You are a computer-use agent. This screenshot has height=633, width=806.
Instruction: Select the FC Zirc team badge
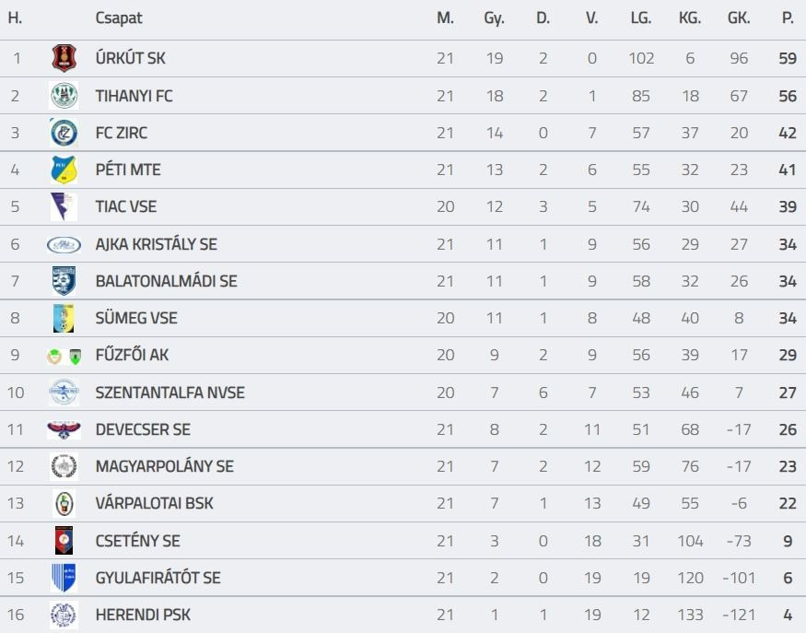pyautogui.click(x=64, y=133)
